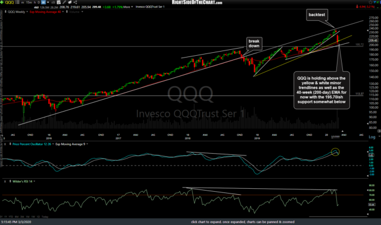The width and height of the screenshot is (381, 225).
Task: Open the 'Exp Moving Average 40' dropdown
Action: point(63,12)
